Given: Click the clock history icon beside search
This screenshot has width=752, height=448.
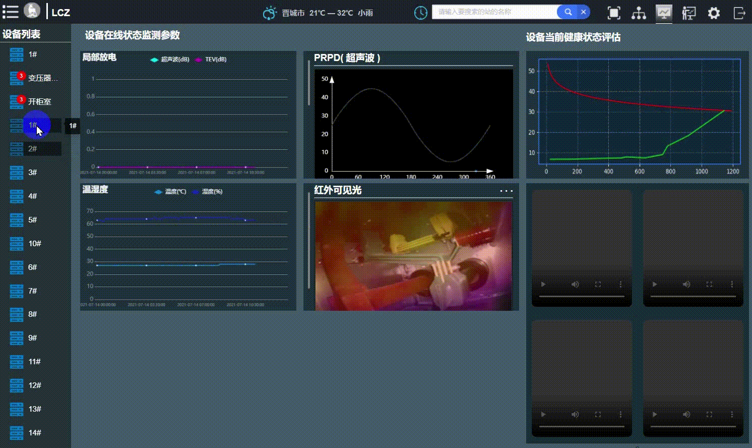Looking at the screenshot, I should pyautogui.click(x=421, y=13).
